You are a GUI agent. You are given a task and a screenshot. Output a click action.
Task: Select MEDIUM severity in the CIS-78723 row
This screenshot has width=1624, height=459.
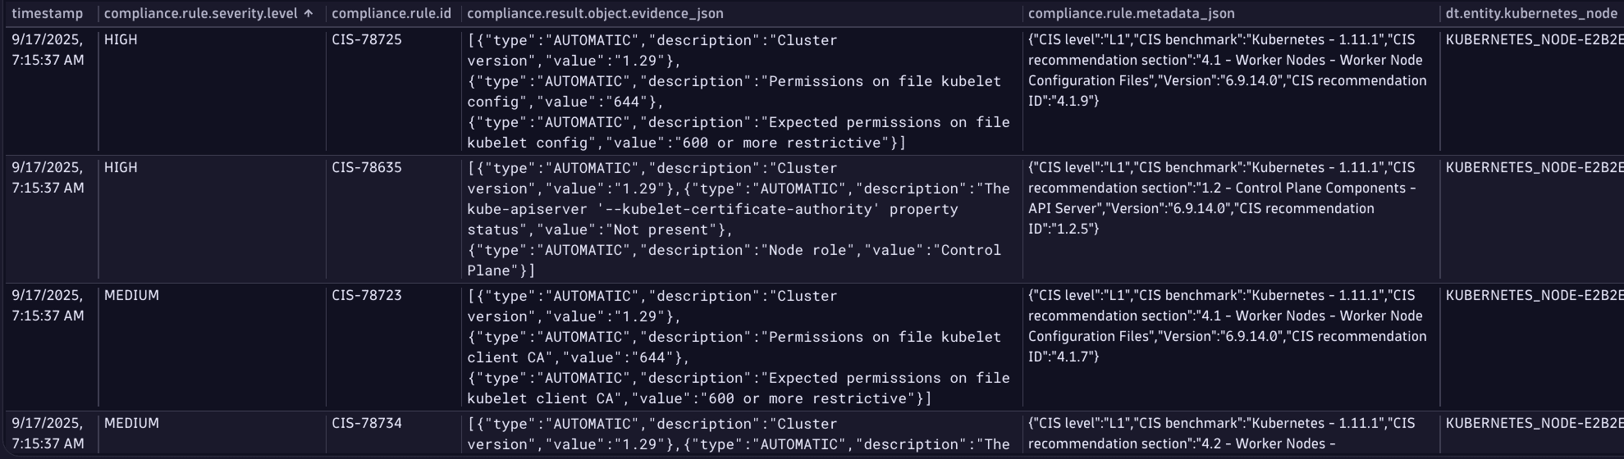coord(131,296)
